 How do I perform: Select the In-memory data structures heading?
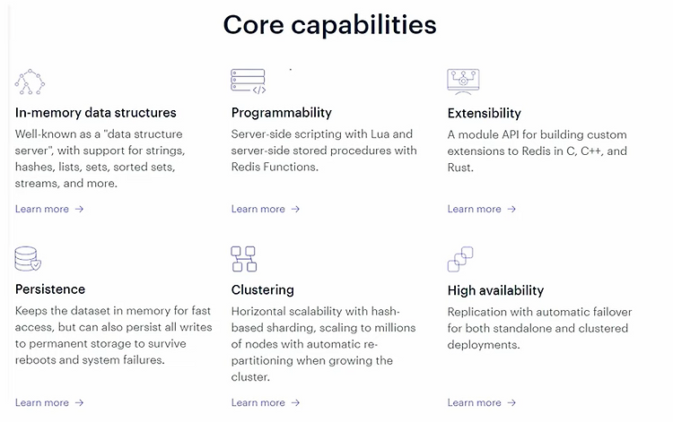pyautogui.click(x=96, y=113)
